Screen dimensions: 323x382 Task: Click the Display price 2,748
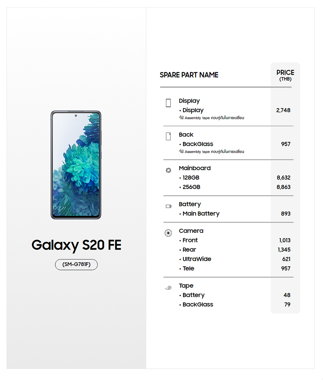(283, 110)
